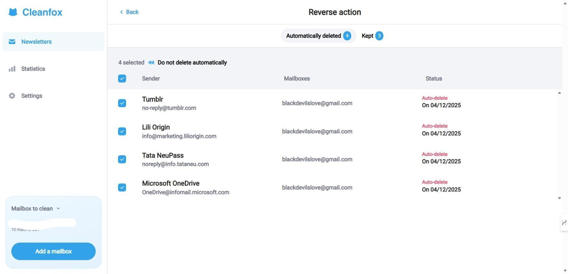The height and width of the screenshot is (274, 568).
Task: Click Do not delete automatically
Action: click(x=192, y=63)
